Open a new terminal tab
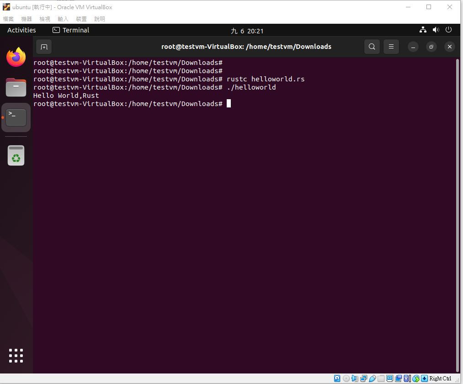The image size is (463, 384). click(x=44, y=47)
